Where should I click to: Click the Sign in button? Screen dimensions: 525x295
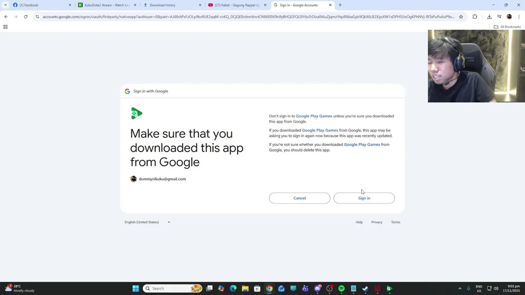364,198
